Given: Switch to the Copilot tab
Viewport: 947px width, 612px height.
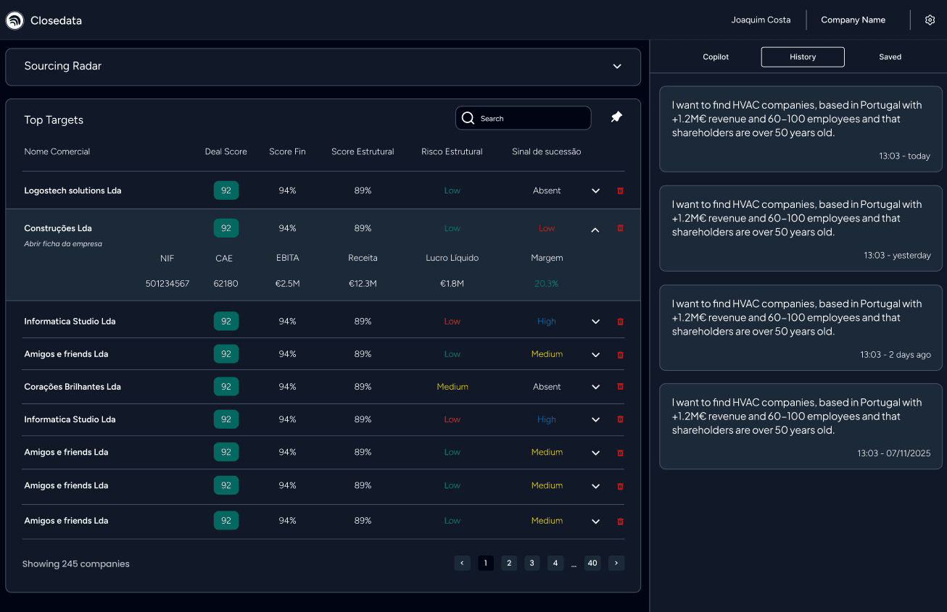Looking at the screenshot, I should click(x=716, y=57).
